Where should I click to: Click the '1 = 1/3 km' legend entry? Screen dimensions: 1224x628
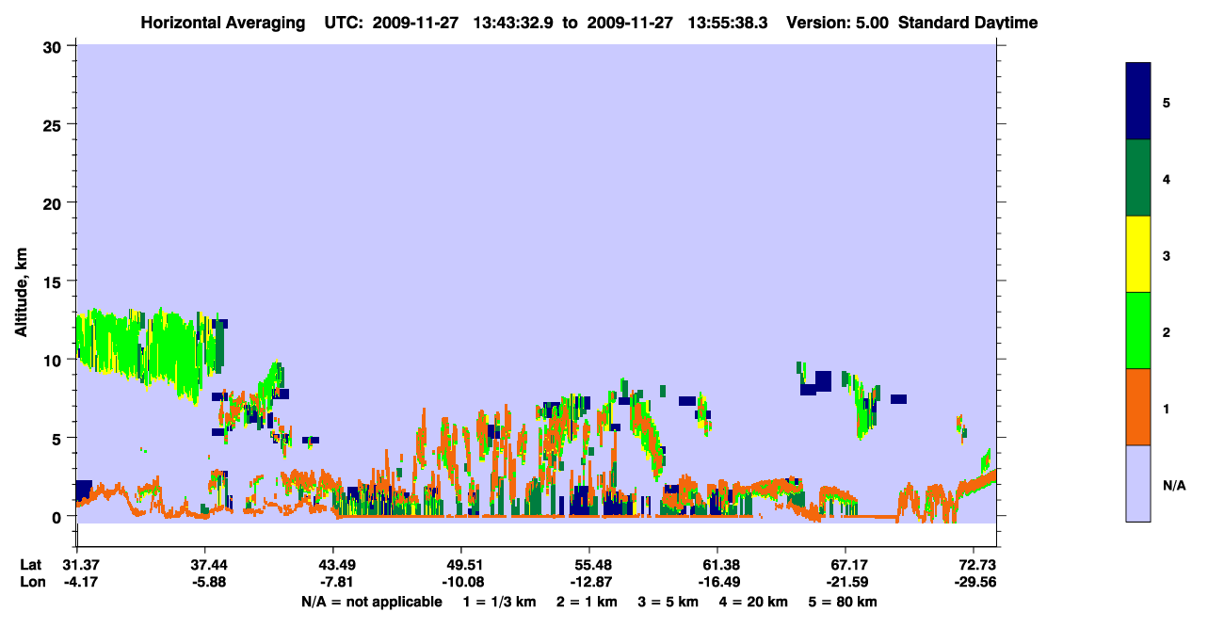coord(499,602)
